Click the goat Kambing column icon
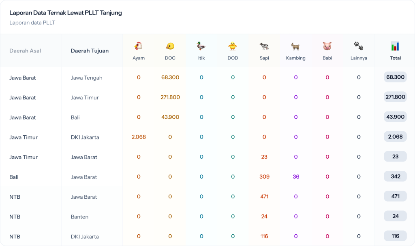Image resolution: width=415 pixels, height=246 pixels. [x=295, y=46]
